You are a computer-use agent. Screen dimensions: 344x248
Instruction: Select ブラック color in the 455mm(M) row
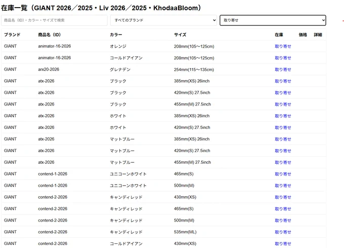click(x=118, y=104)
